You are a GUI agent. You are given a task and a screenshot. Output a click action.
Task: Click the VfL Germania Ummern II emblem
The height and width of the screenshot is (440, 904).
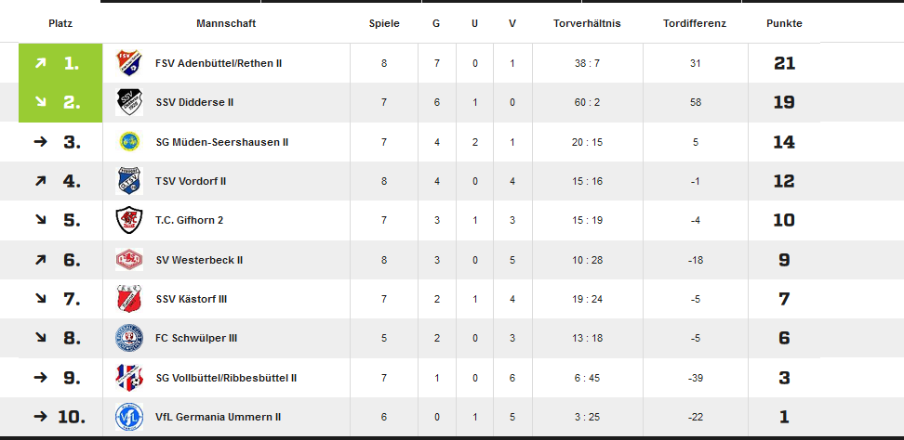129,417
